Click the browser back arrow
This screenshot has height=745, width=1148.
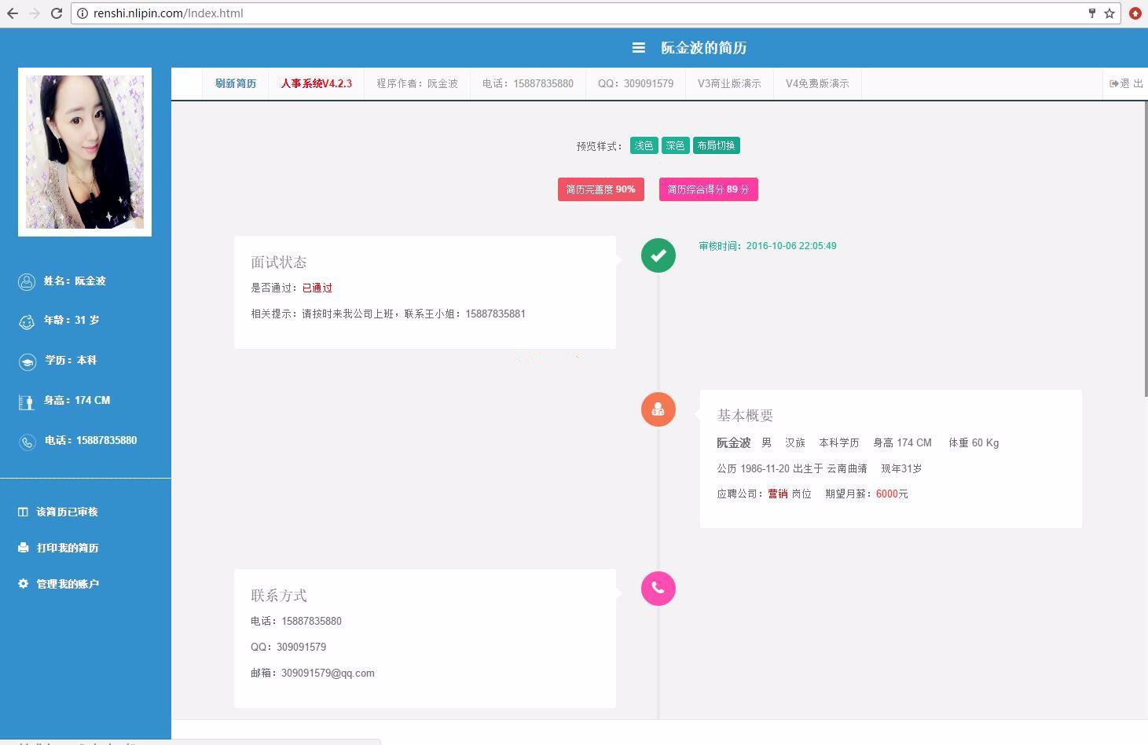(x=13, y=13)
